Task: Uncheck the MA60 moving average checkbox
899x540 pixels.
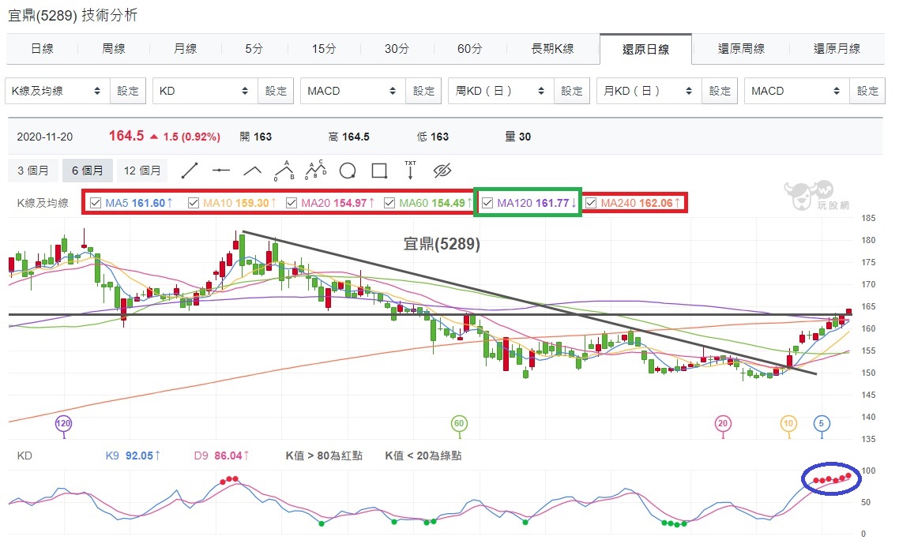Action: click(x=389, y=203)
